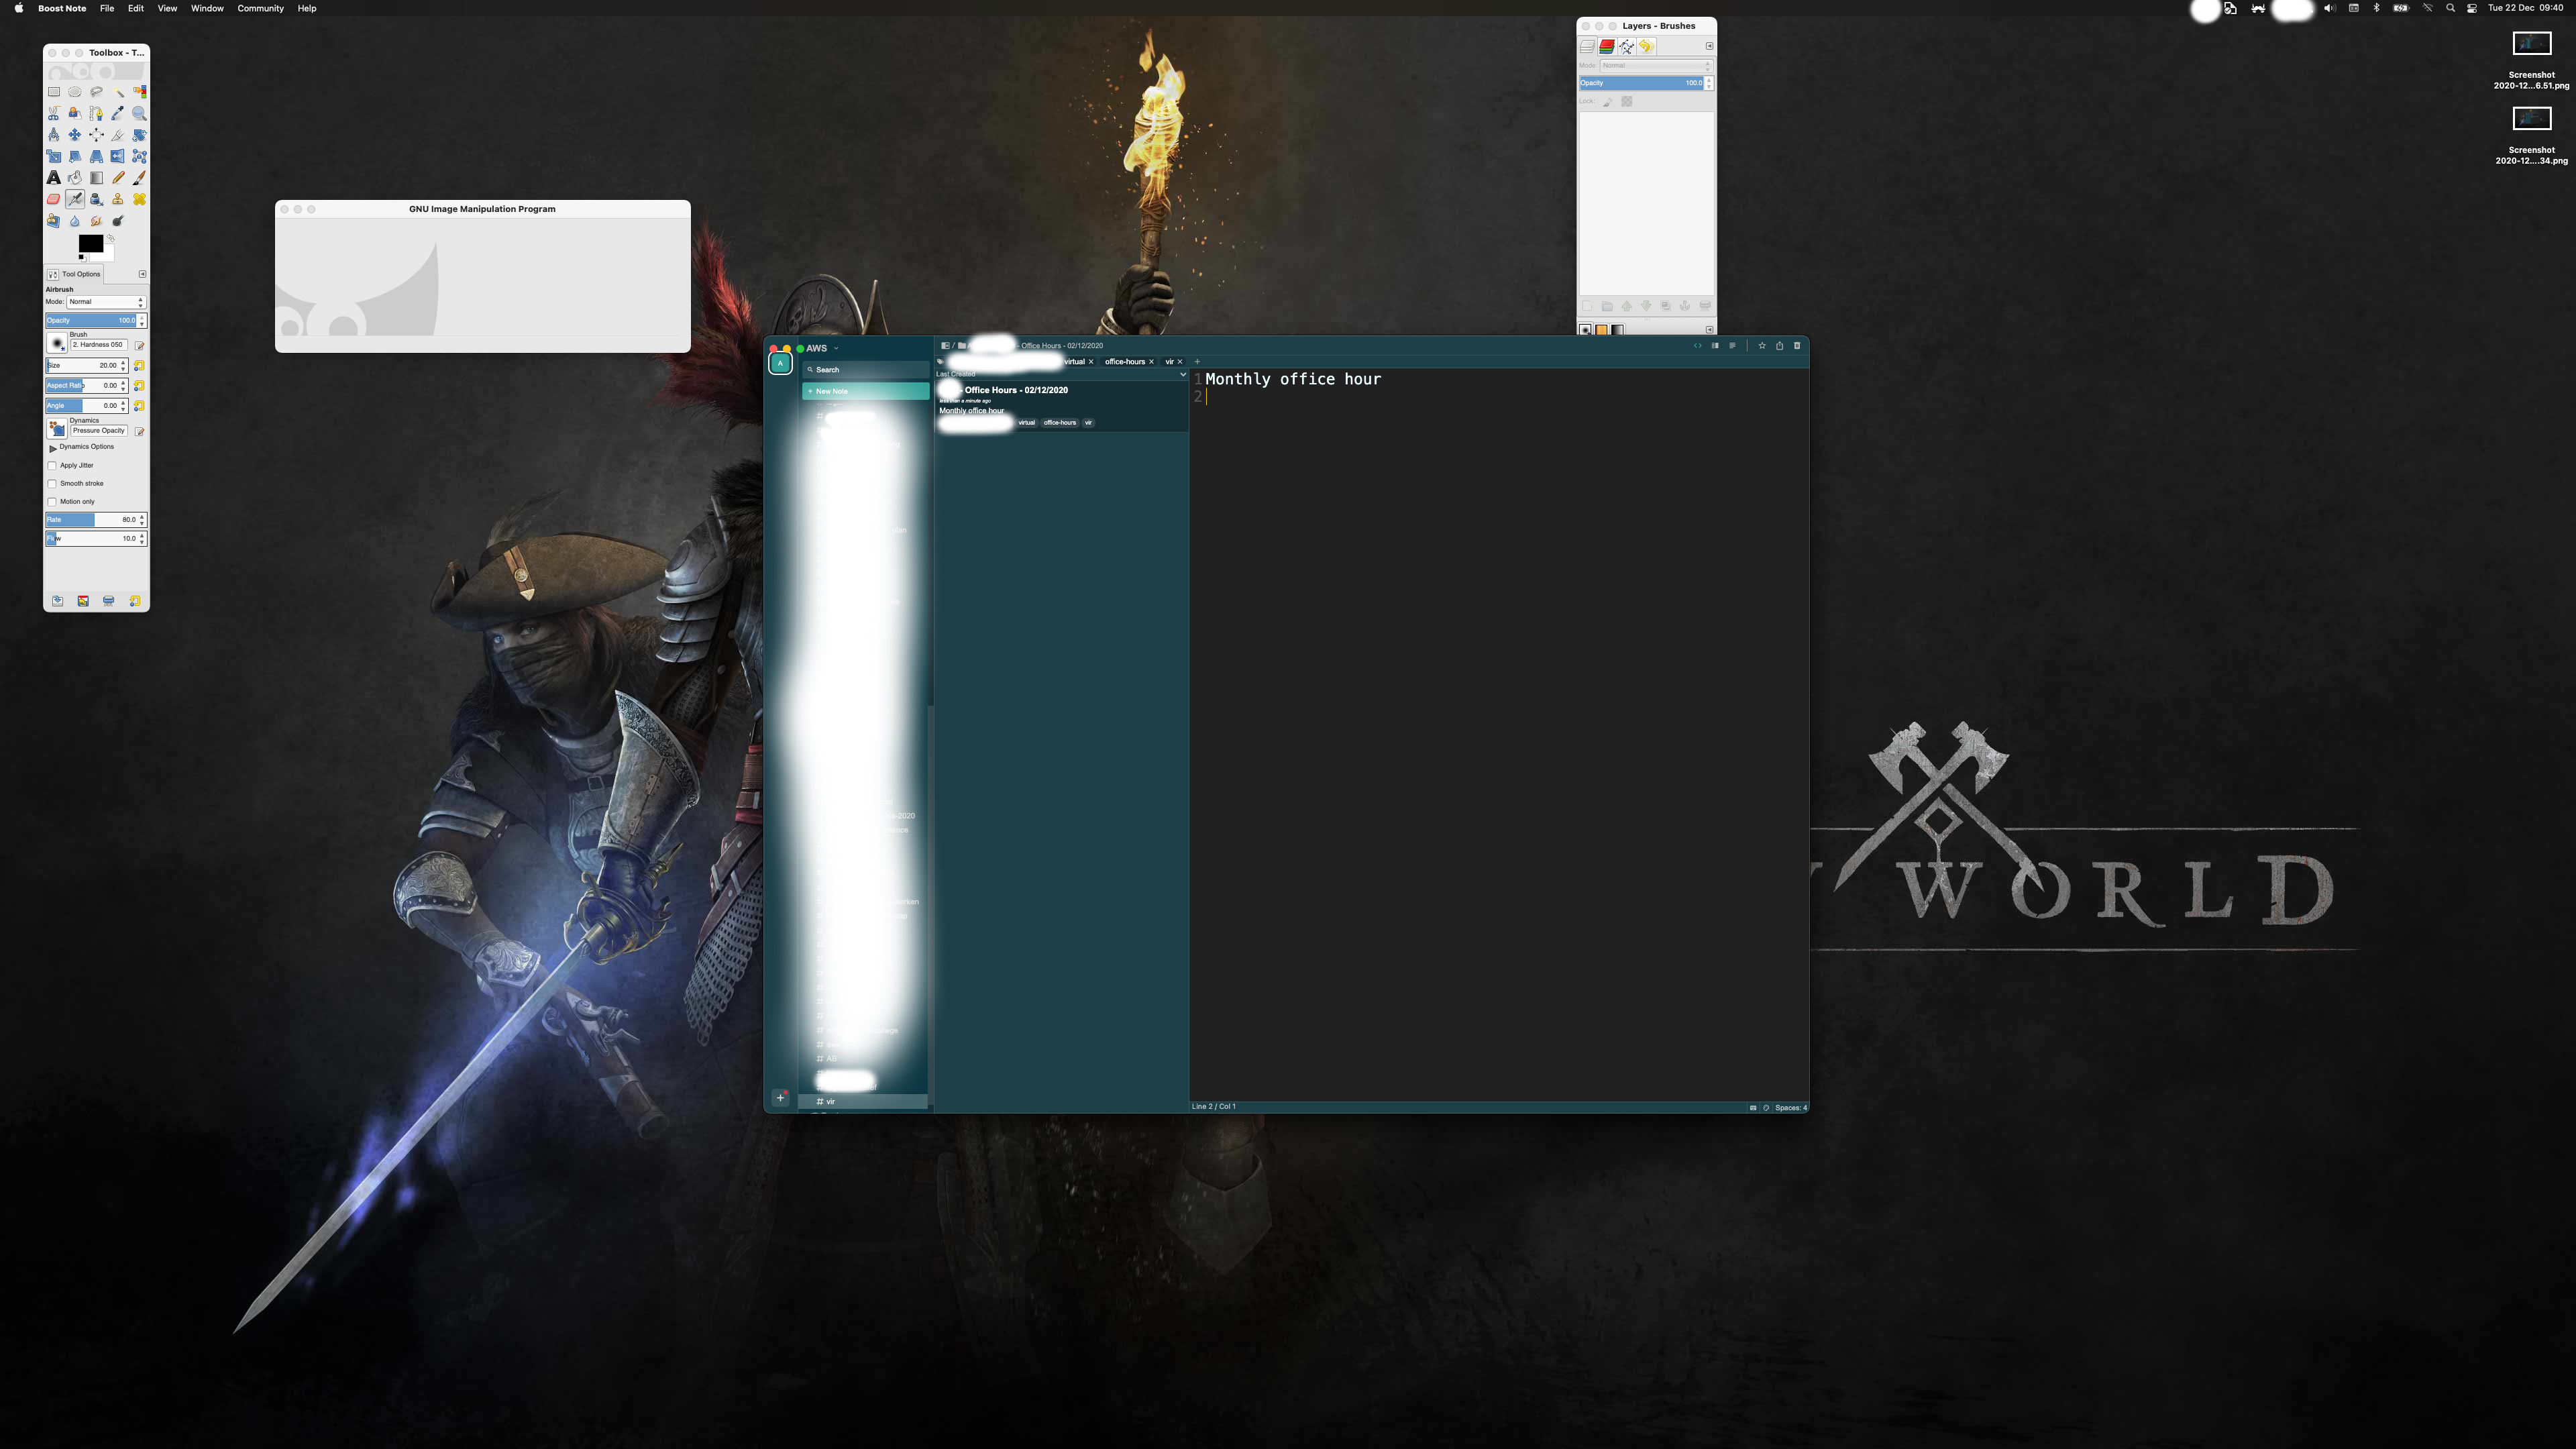The width and height of the screenshot is (2576, 1449).
Task: Choose the Bucket Fill tool
Action: pyautogui.click(x=75, y=178)
